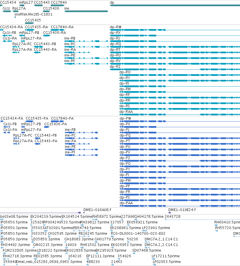The height and width of the screenshot is (266, 240).
Task: Select transcript dp-RO label
Action: click(x=125, y=72)
